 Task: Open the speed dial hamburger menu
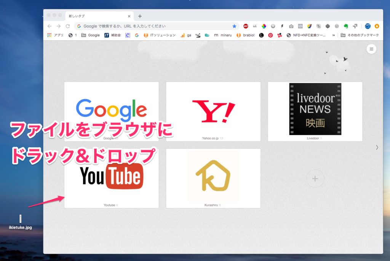(x=371, y=49)
